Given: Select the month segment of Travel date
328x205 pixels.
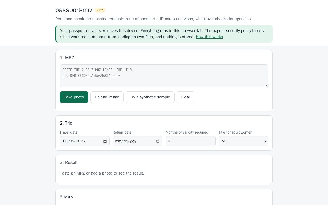Looking at the screenshot, I should pos(64,141).
